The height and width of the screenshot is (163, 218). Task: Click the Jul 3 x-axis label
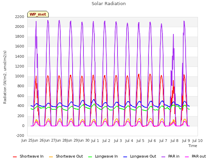(118, 141)
